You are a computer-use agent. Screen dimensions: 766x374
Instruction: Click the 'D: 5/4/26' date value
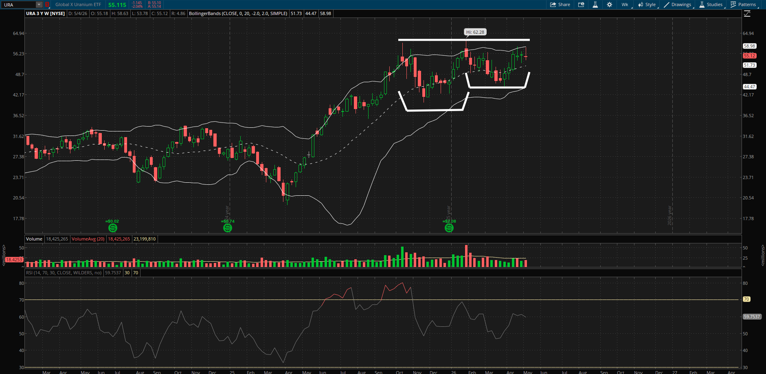tap(78, 13)
